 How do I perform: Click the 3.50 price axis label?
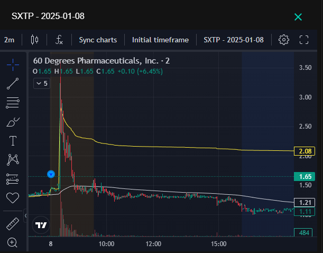coord(305,68)
